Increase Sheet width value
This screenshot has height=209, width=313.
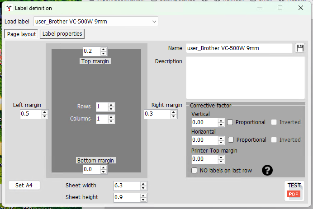(143, 184)
